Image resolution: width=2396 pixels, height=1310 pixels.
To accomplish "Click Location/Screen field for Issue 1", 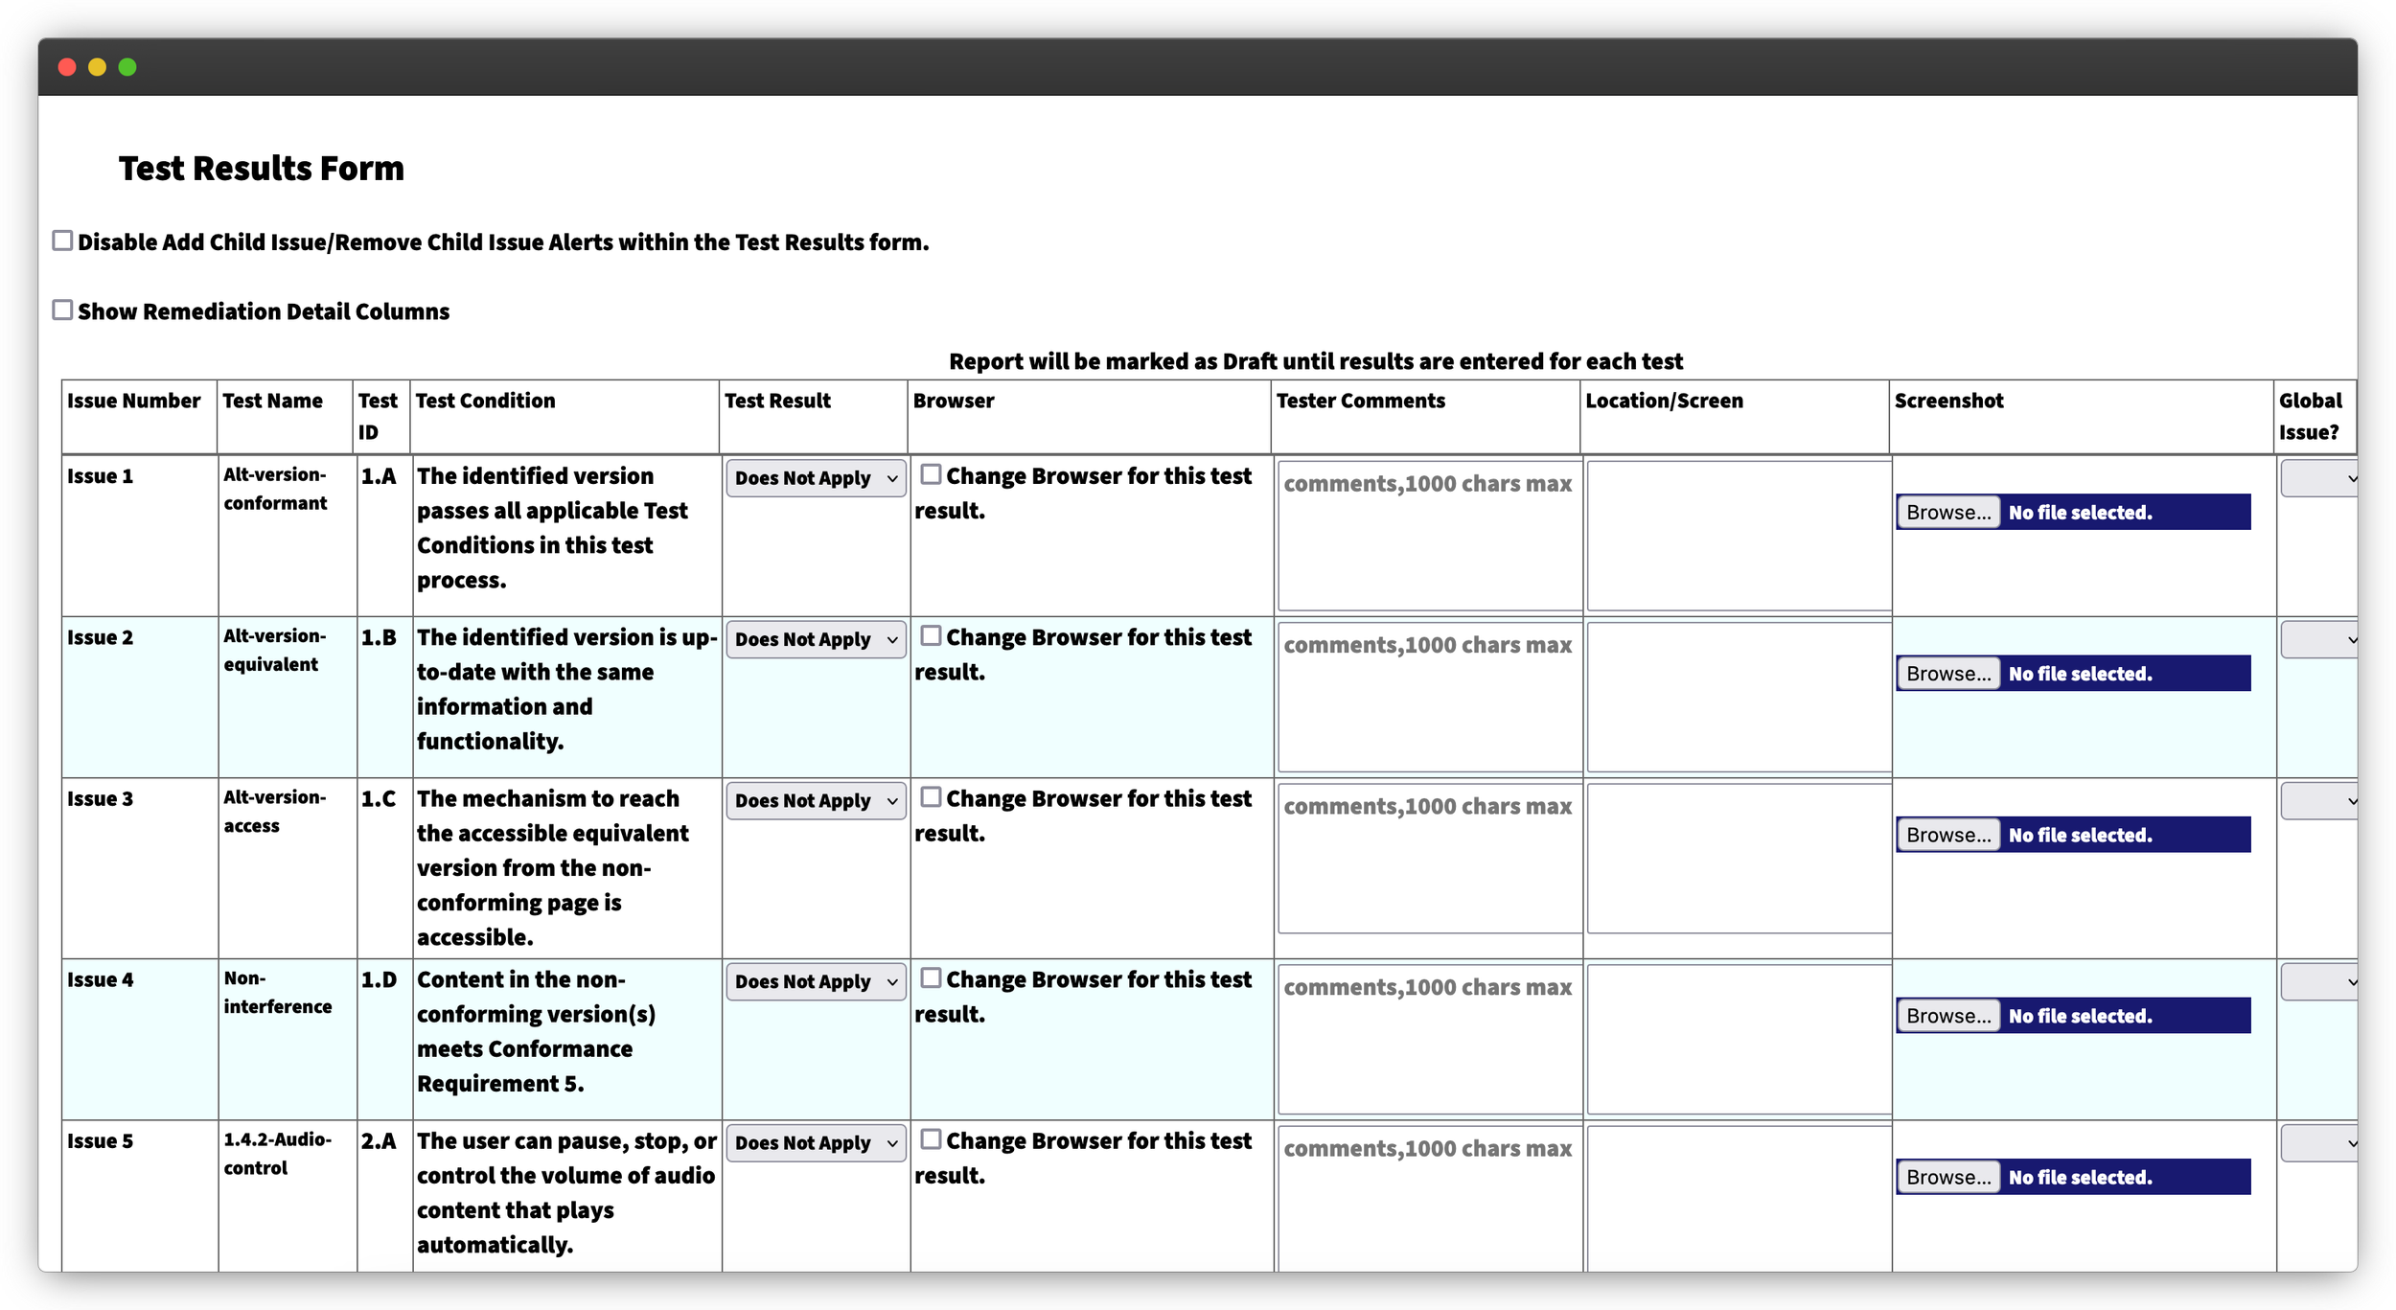I will (1739, 535).
